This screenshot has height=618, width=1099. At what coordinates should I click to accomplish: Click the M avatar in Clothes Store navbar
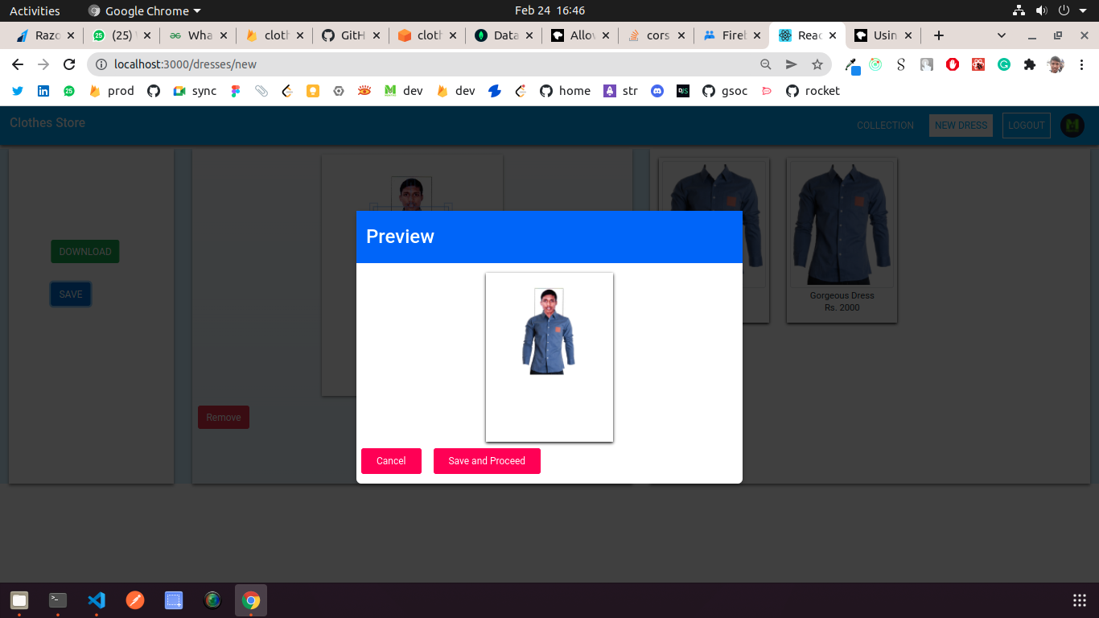pos(1072,126)
